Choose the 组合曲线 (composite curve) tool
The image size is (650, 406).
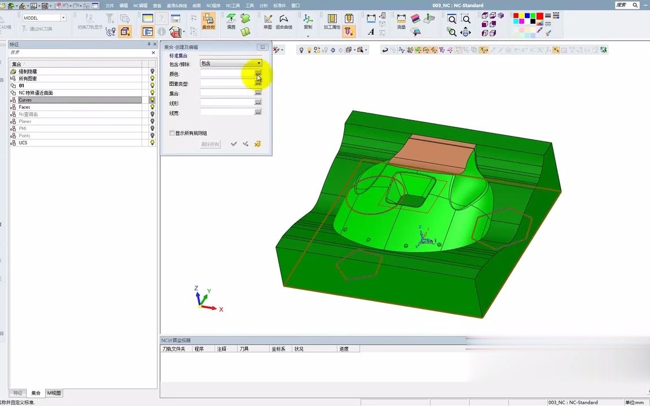[284, 21]
